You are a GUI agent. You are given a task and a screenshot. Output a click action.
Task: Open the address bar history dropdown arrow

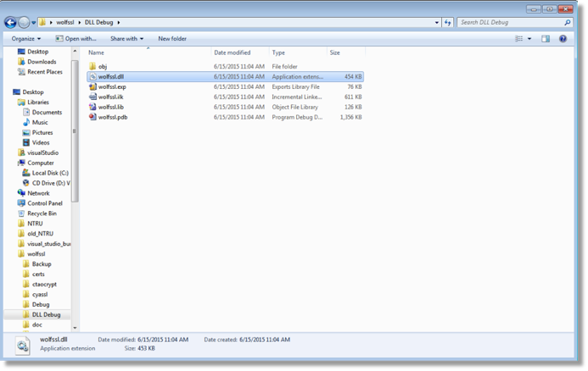[436, 23]
